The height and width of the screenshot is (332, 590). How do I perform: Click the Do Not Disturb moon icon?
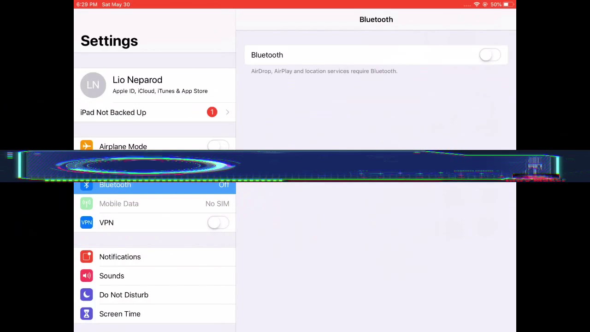pyautogui.click(x=87, y=295)
